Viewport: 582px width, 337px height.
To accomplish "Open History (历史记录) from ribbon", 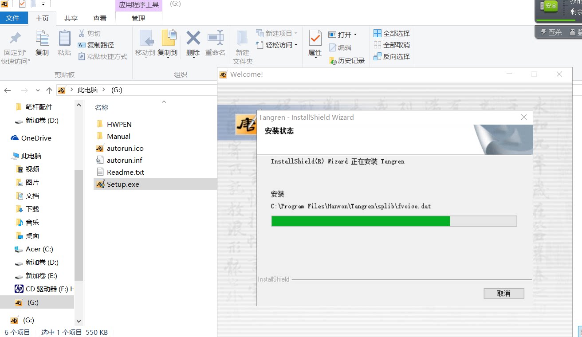I will point(346,60).
